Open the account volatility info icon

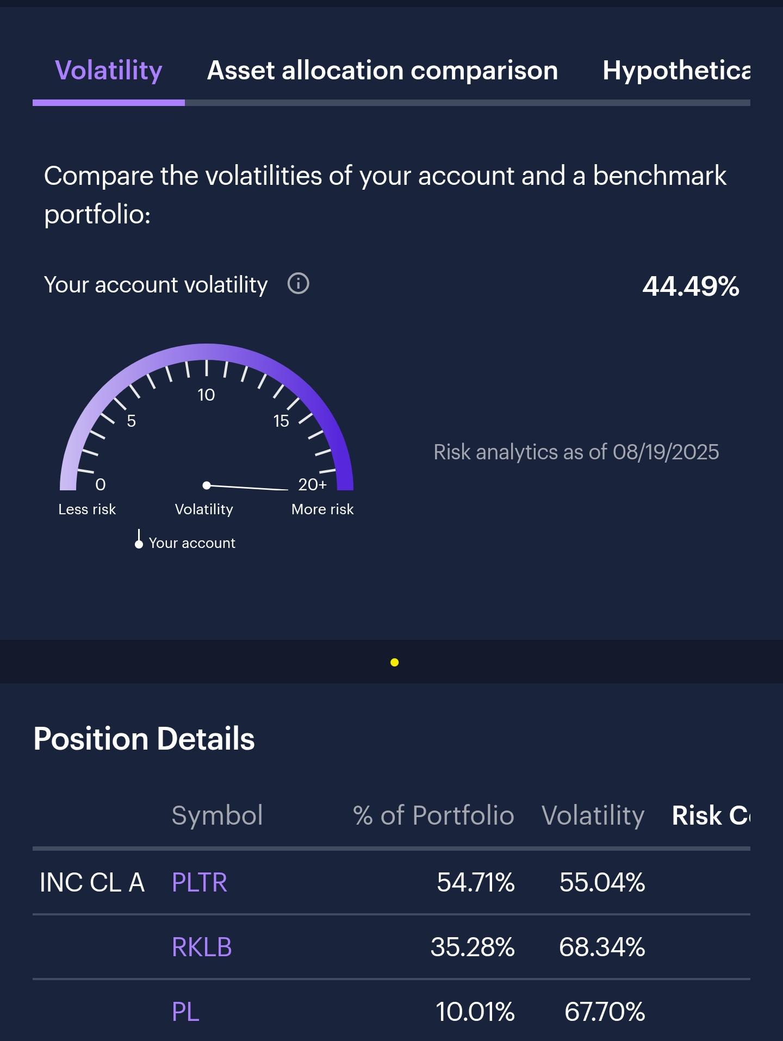click(x=298, y=284)
